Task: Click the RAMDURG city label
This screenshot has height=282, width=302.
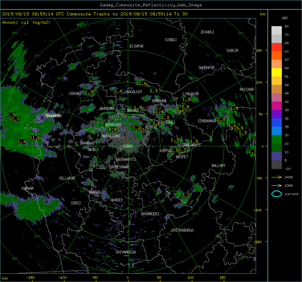Action: 107,109
